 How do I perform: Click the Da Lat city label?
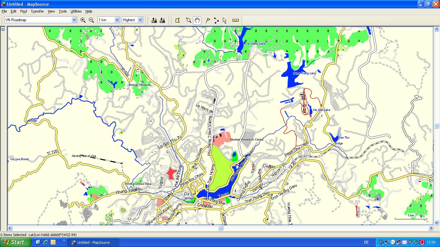(x=190, y=194)
